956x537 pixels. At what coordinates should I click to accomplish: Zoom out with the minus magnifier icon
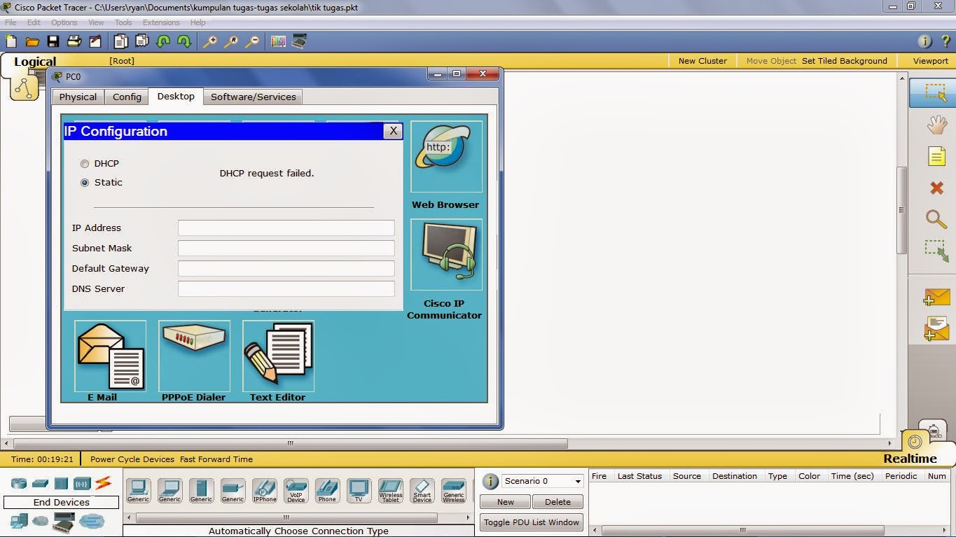point(252,41)
